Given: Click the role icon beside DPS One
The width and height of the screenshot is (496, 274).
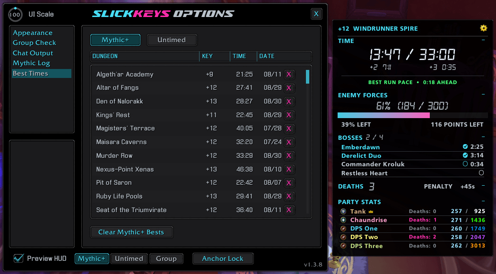Looking at the screenshot, I should pyautogui.click(x=343, y=229).
